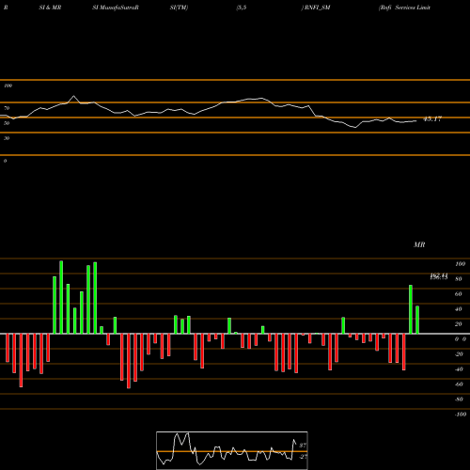Click the MR axis label 60
The height and width of the screenshot is (470, 470).
tap(459, 294)
